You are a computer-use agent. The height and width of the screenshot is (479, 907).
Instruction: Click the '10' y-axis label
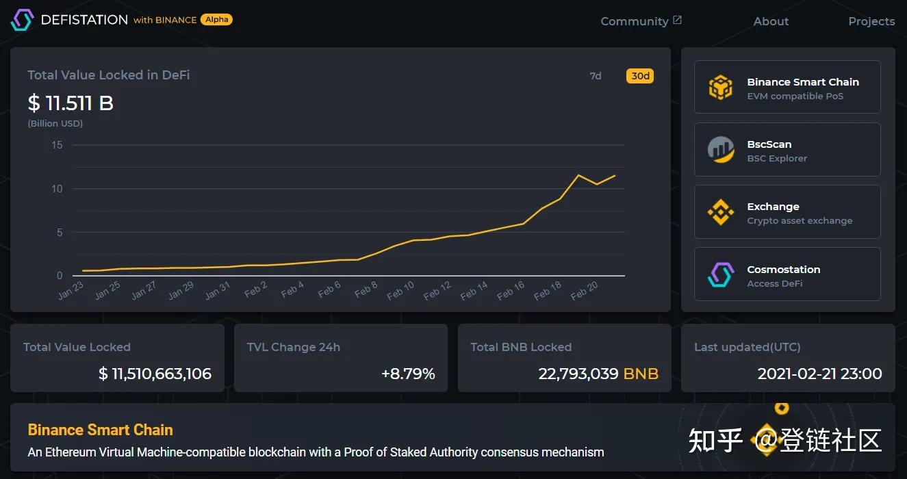point(57,189)
